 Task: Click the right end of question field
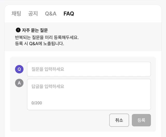pos(145,69)
